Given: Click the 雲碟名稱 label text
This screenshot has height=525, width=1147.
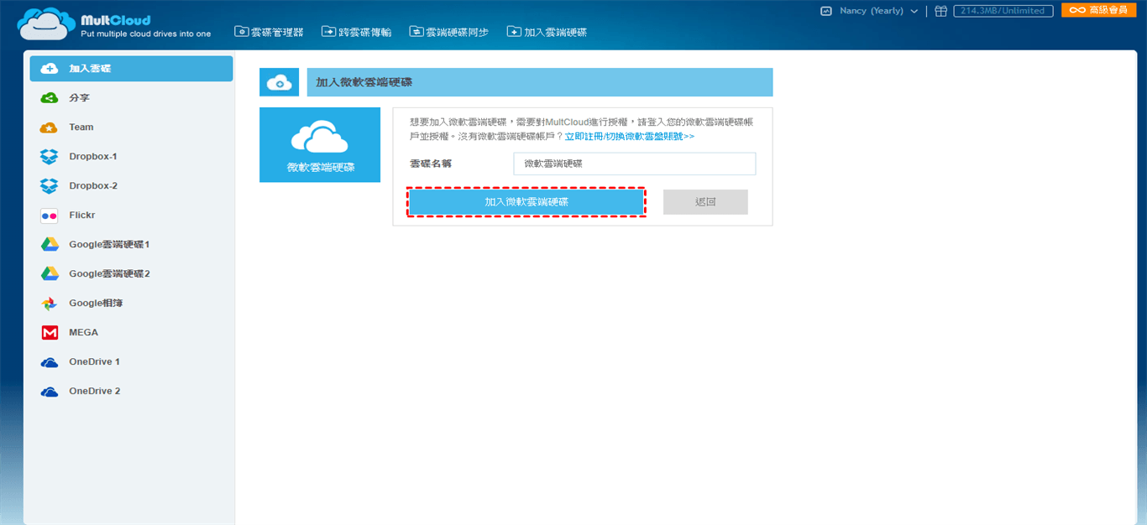Looking at the screenshot, I should tap(431, 164).
